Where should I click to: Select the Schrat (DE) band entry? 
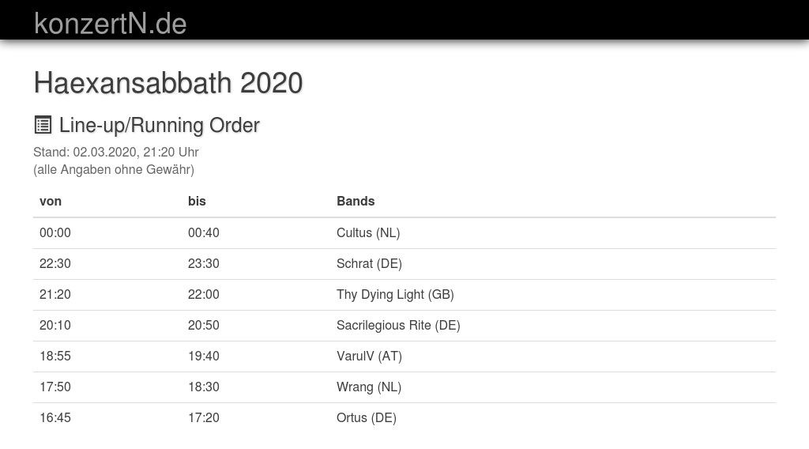pos(369,263)
